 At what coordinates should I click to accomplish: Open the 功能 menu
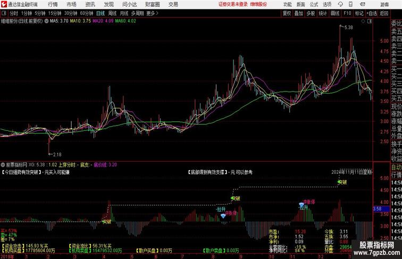coord(288,4)
